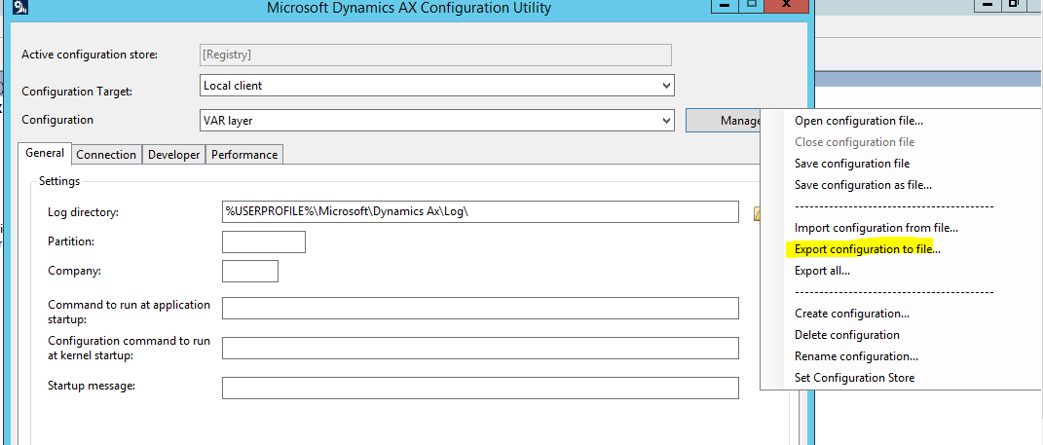Click the Active configuration store Registry field

435,55
